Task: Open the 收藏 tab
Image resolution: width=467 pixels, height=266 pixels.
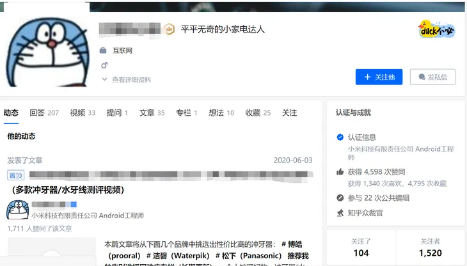Action: 257,113
